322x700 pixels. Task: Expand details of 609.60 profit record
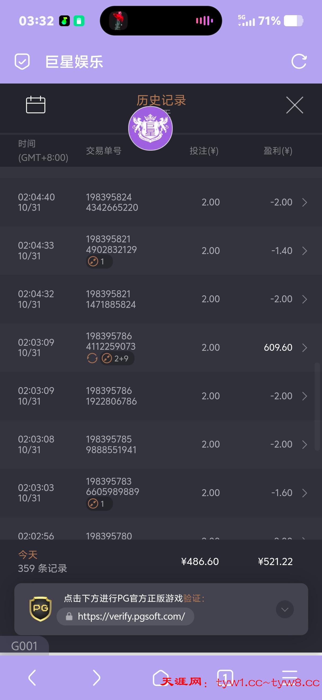(304, 348)
